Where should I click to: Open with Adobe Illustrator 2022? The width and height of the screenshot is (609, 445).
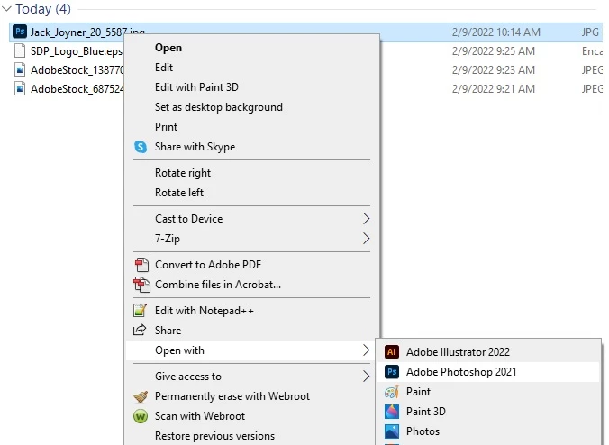point(488,352)
